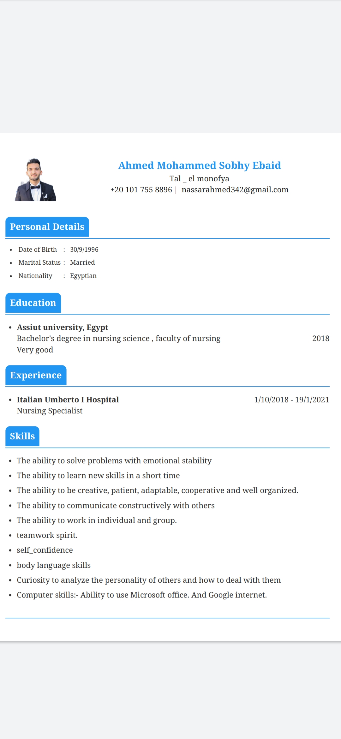
Task: Click the teamwork spirit skill item
Action: pos(47,535)
